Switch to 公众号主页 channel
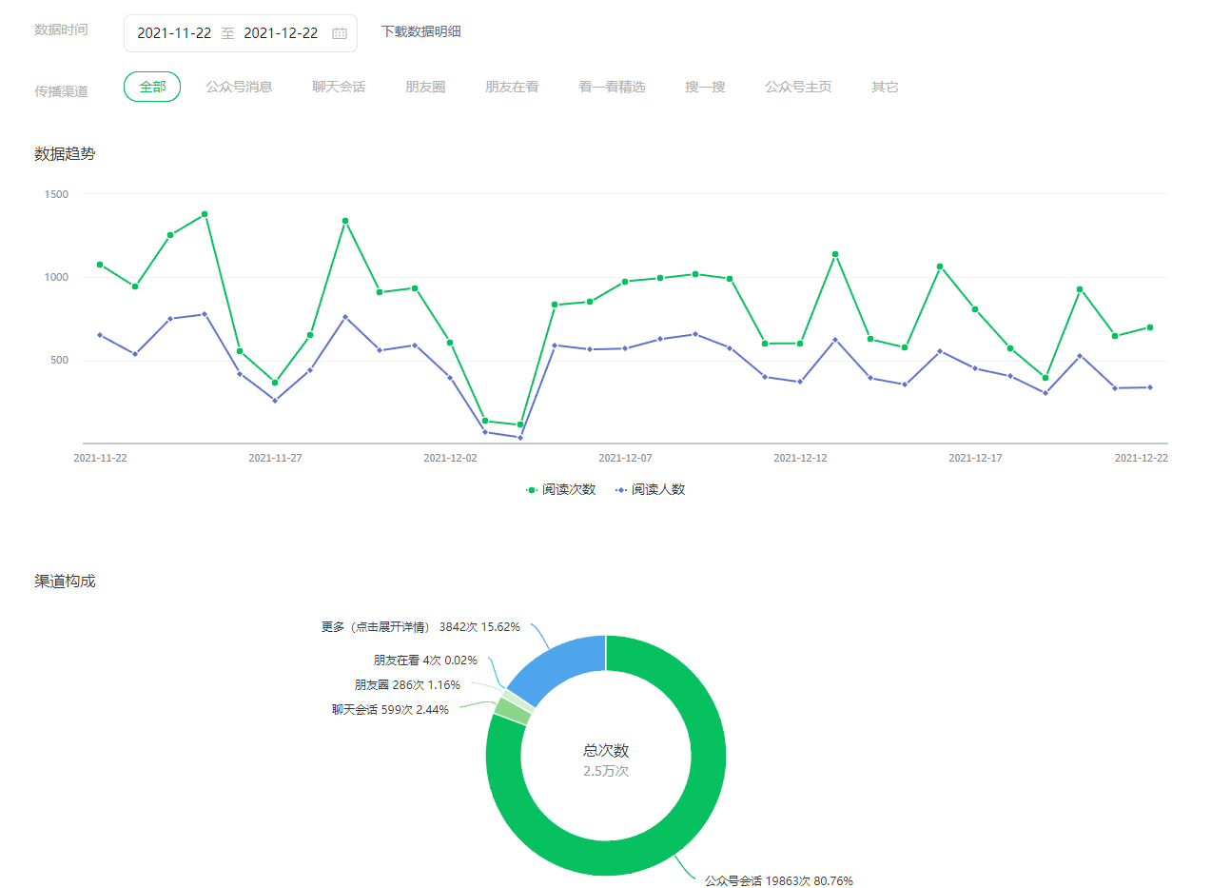Viewport: 1211px width, 888px height. coord(798,87)
